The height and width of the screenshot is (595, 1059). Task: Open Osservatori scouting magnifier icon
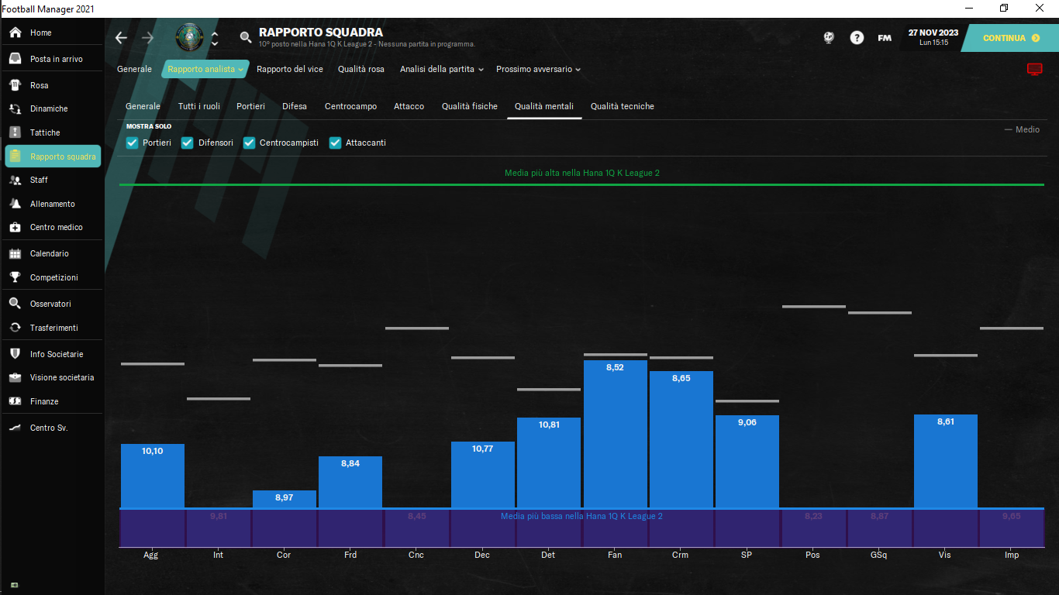click(x=15, y=304)
